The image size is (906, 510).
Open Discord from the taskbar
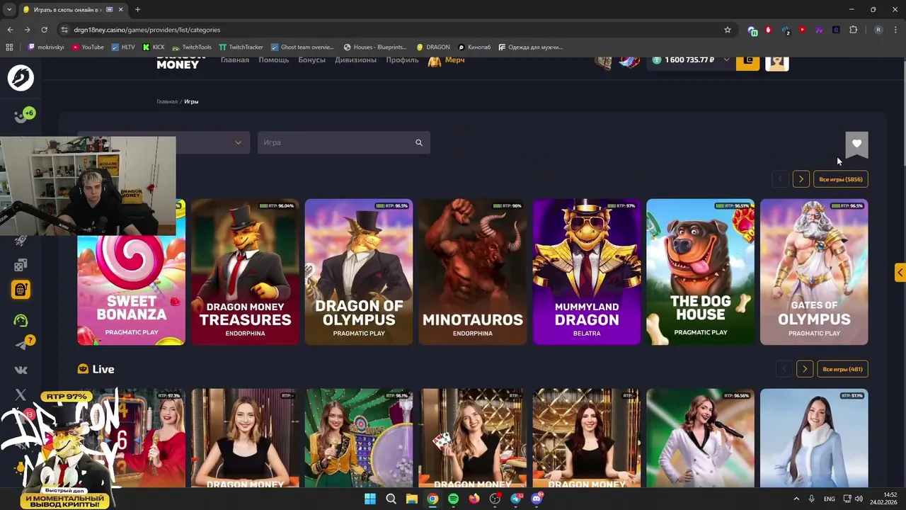coord(537,499)
